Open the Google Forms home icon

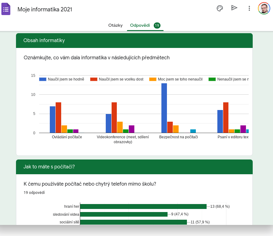(6, 9)
